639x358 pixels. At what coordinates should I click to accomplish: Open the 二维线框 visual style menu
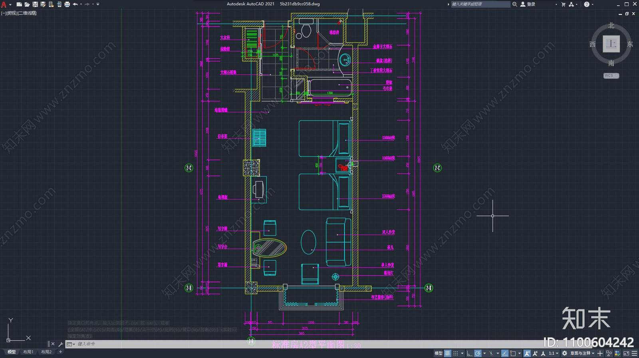[27, 13]
